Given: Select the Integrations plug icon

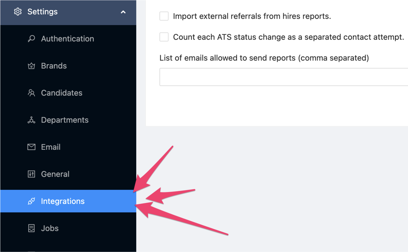Looking at the screenshot, I should 31,201.
